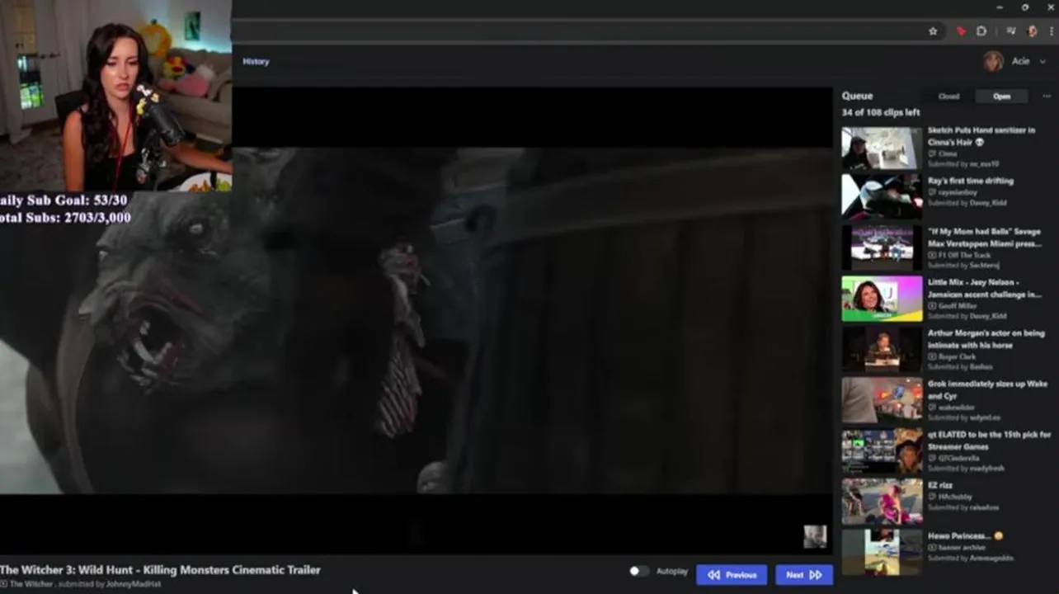The width and height of the screenshot is (1059, 594).
Task: Click the clip icon beside F1 Off The Track
Action: coord(932,255)
